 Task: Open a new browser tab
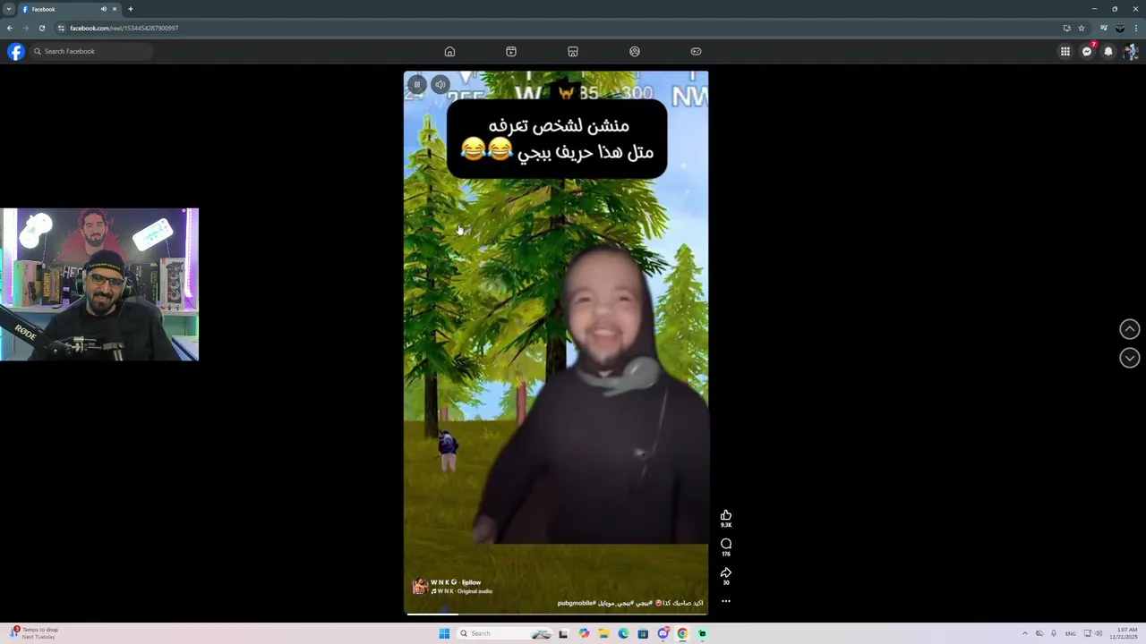(x=130, y=9)
